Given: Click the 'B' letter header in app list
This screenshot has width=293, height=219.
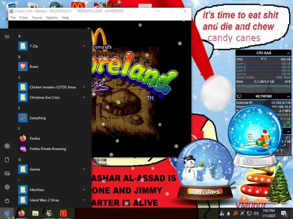Looking at the screenshot, I should [19, 57].
